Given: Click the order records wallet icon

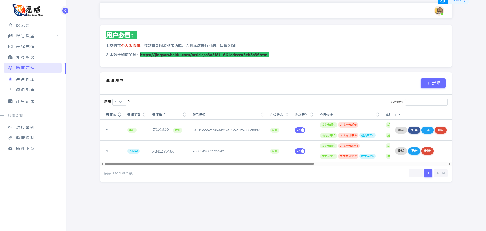Looking at the screenshot, I should coord(10,101).
